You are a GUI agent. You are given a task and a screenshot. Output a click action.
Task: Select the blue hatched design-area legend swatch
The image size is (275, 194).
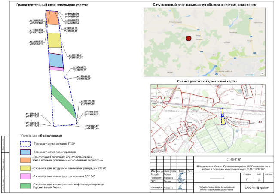tap(25, 152)
